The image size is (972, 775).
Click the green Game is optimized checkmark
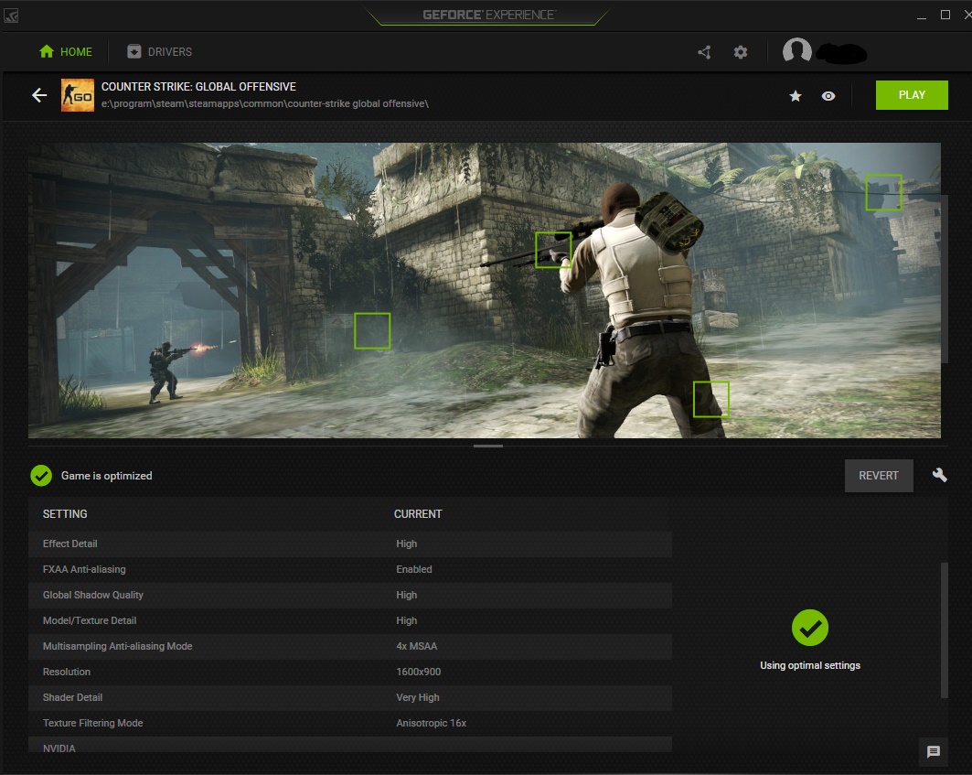[41, 476]
